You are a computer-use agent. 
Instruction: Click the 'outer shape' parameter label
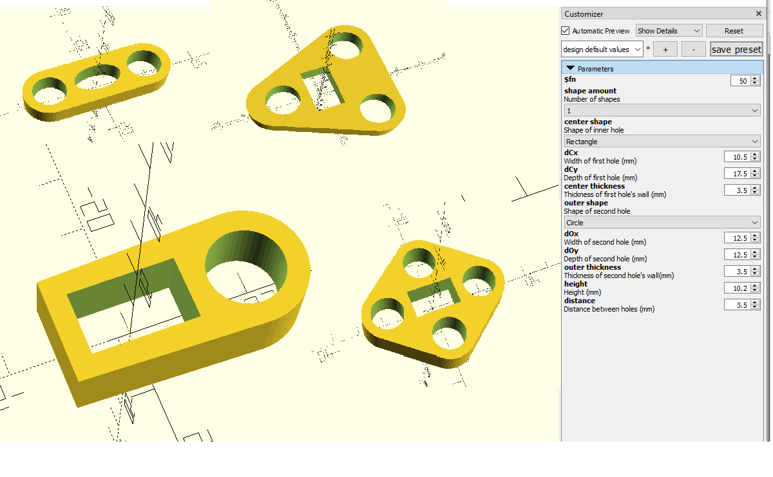click(x=586, y=203)
